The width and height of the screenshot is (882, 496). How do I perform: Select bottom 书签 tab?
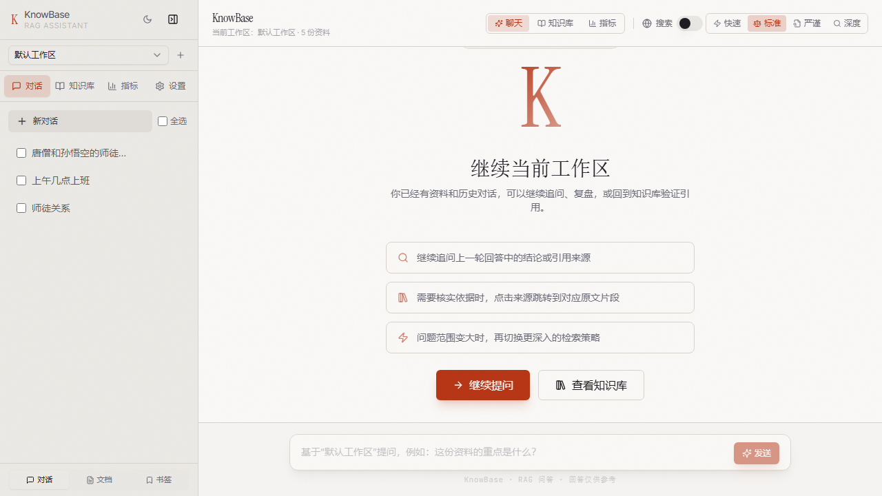(159, 480)
